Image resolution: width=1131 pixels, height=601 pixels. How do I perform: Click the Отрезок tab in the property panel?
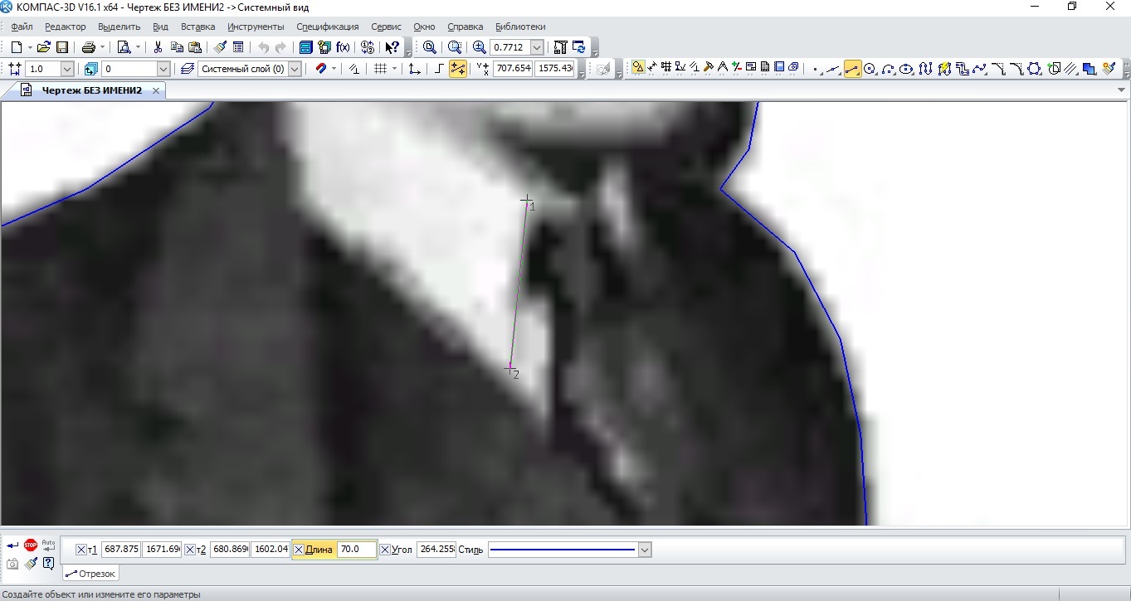[90, 573]
